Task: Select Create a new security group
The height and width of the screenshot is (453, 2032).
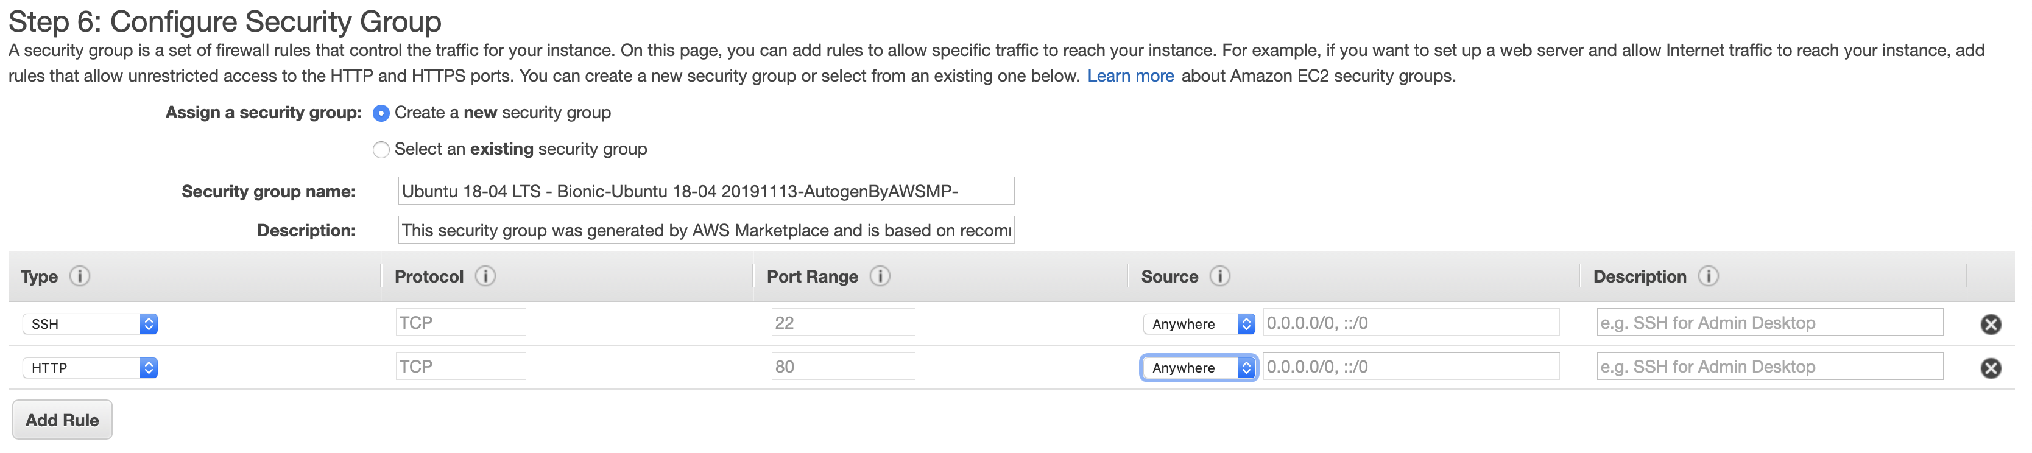Action: pos(381,113)
